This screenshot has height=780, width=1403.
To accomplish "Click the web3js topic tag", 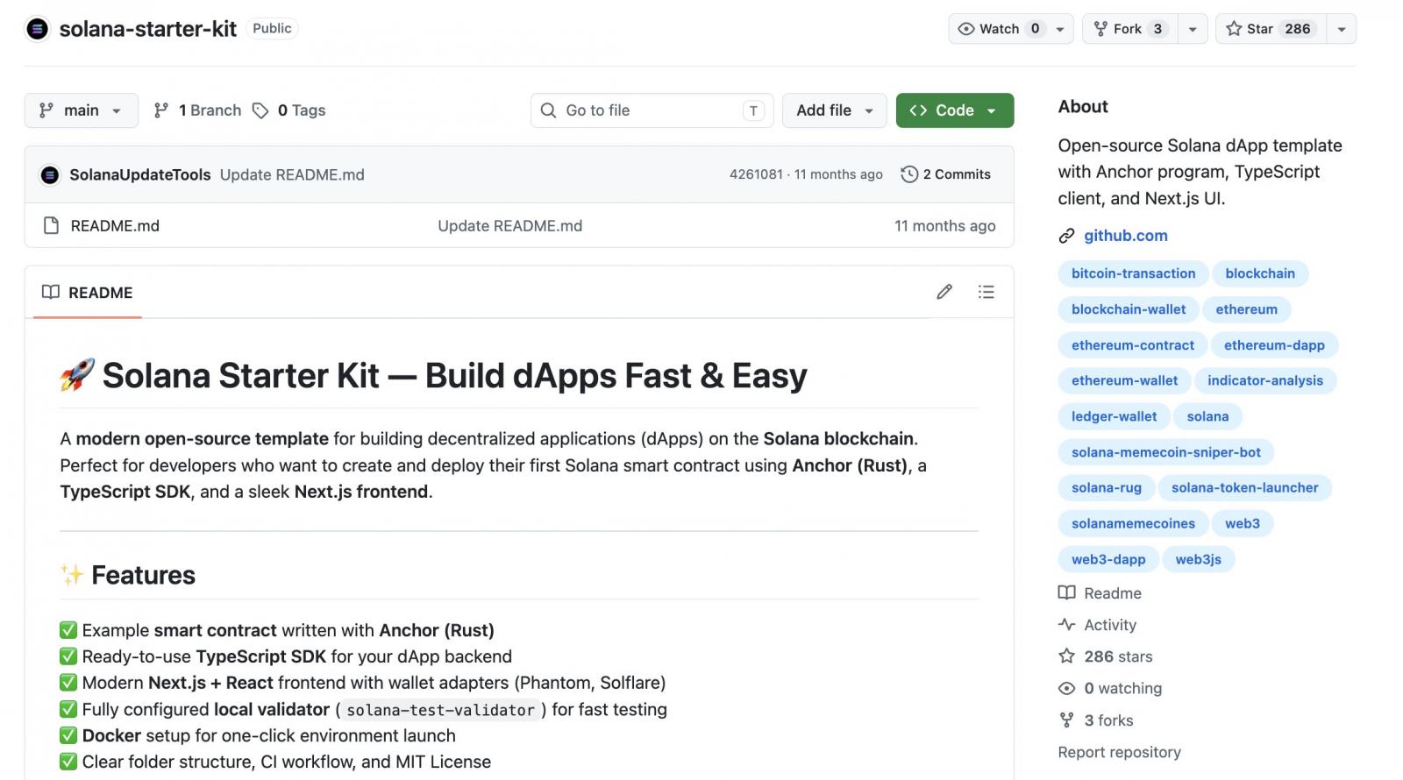I will 1199,559.
